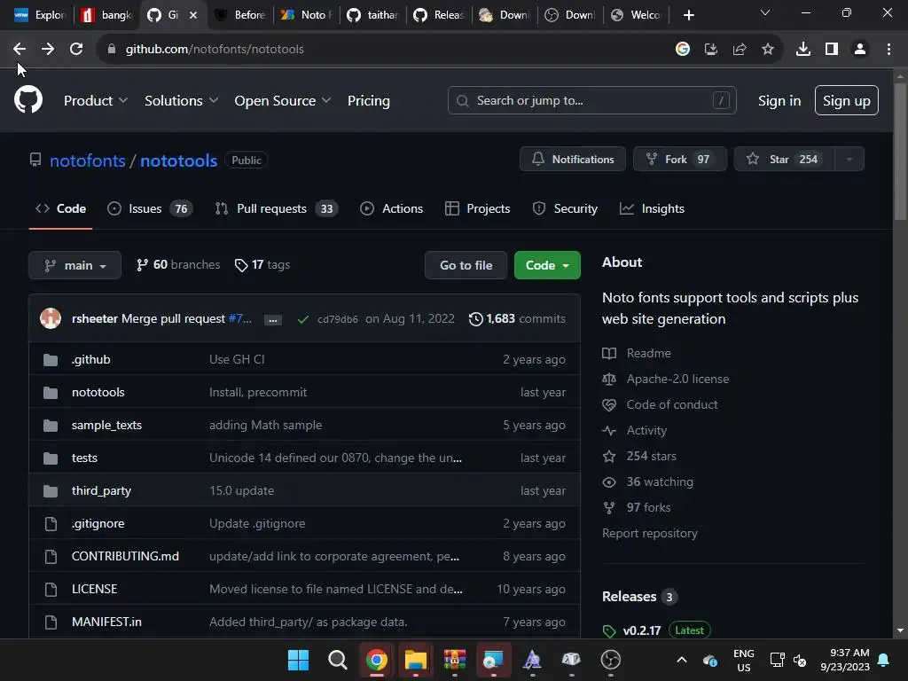Close the active GitHub tab
This screenshot has height=681, width=908.
pyautogui.click(x=193, y=15)
